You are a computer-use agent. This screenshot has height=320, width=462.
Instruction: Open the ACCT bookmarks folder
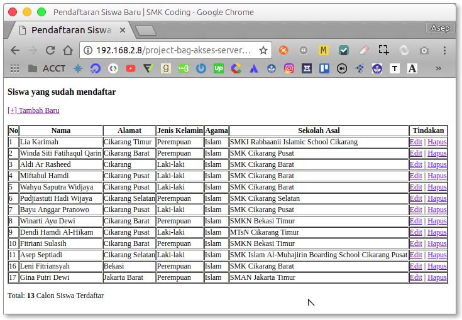click(x=47, y=68)
